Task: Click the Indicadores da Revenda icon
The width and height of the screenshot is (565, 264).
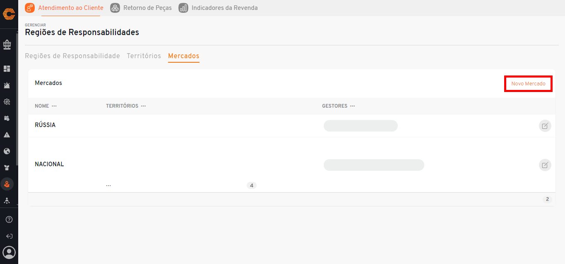Action: [183, 8]
